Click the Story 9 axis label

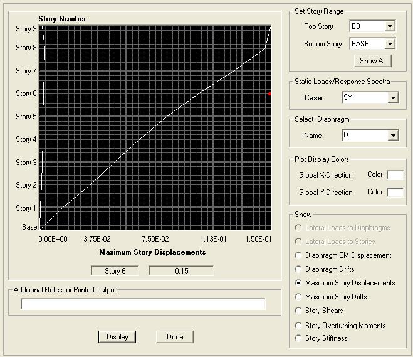click(x=26, y=28)
